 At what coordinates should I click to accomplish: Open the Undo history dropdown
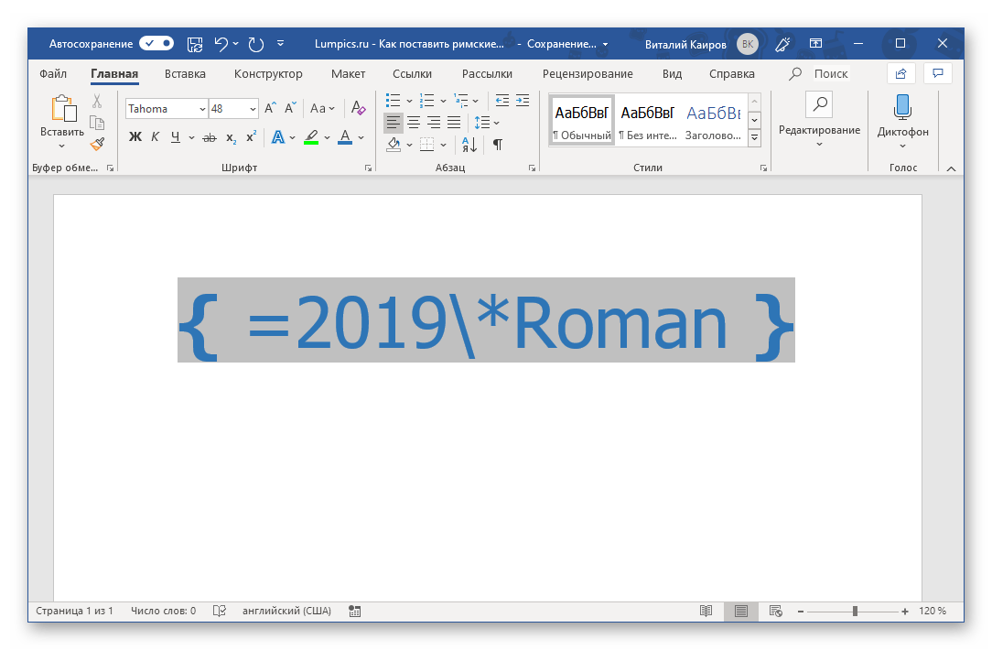coord(236,44)
